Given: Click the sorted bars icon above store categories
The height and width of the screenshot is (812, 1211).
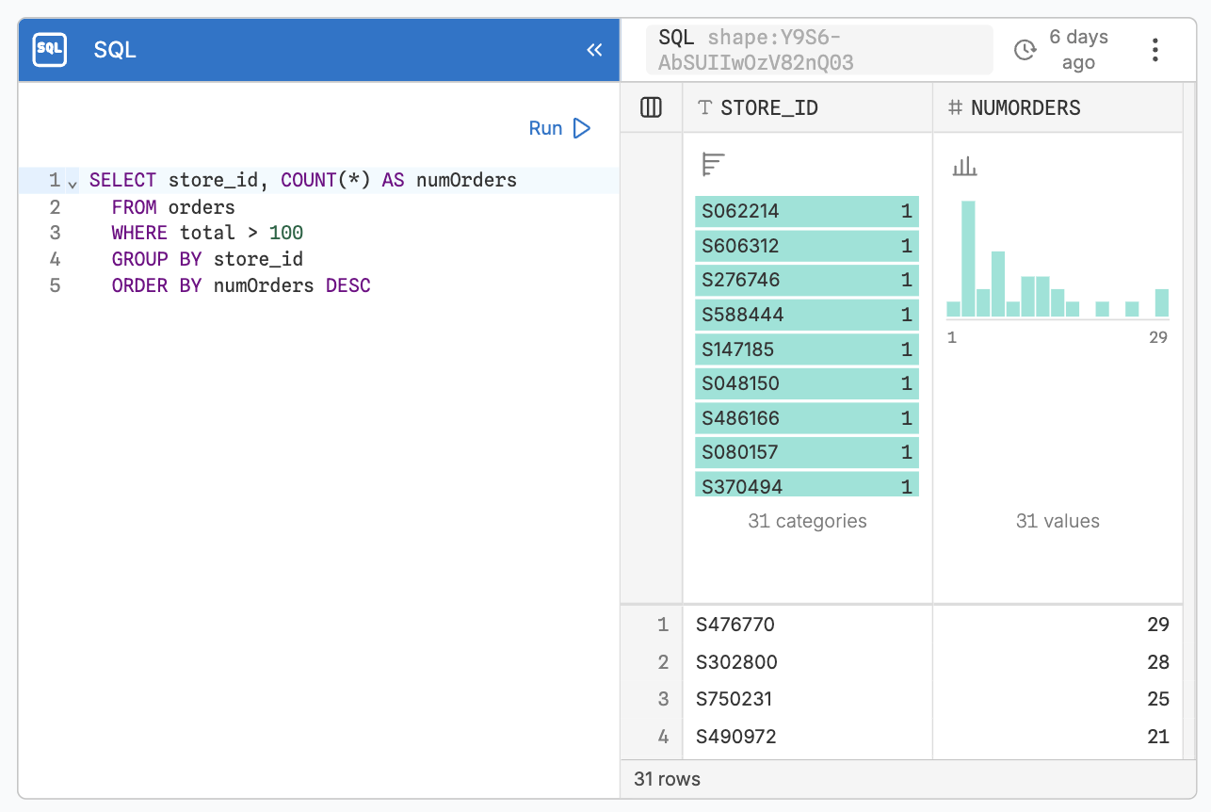Looking at the screenshot, I should click(x=713, y=165).
